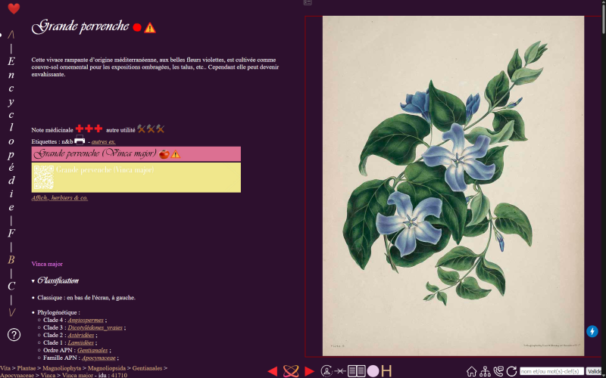The height and width of the screenshot is (378, 606).
Task: Click Magnoliophyta in the breadcrumb
Action: 62,368
